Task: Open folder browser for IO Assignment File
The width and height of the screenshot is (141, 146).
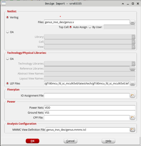Action: [x=132, y=96]
